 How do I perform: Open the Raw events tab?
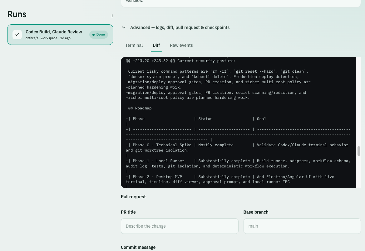click(x=181, y=45)
